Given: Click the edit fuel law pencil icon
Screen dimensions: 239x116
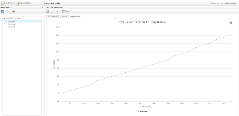Looking at the screenshot, I should [47, 11].
